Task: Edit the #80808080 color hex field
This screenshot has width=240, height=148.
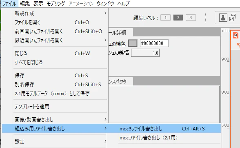Action: (154, 43)
